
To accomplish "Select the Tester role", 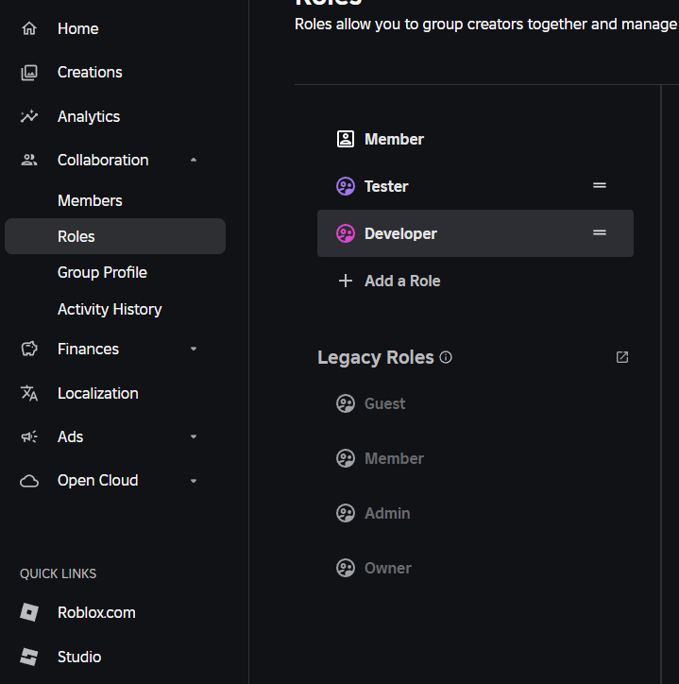I will click(x=386, y=186).
